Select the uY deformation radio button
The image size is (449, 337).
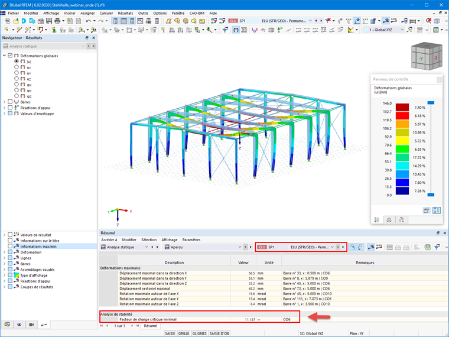(17, 73)
